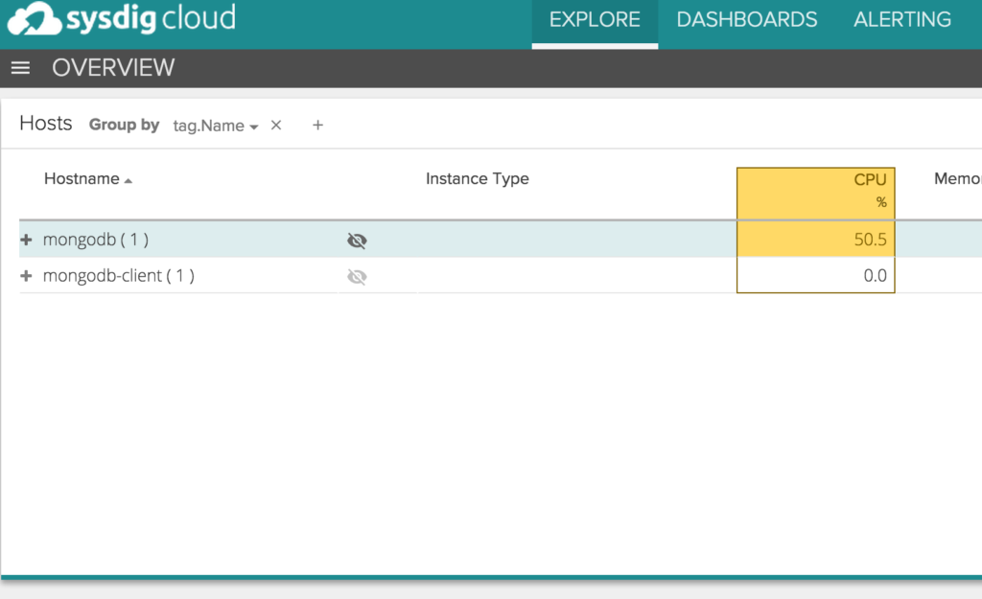The width and height of the screenshot is (982, 599).
Task: Open the hamburger menu beside OVERVIEW
Action: (21, 68)
